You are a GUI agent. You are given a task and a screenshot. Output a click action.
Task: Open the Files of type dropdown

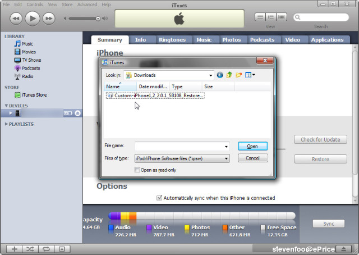pos(182,158)
